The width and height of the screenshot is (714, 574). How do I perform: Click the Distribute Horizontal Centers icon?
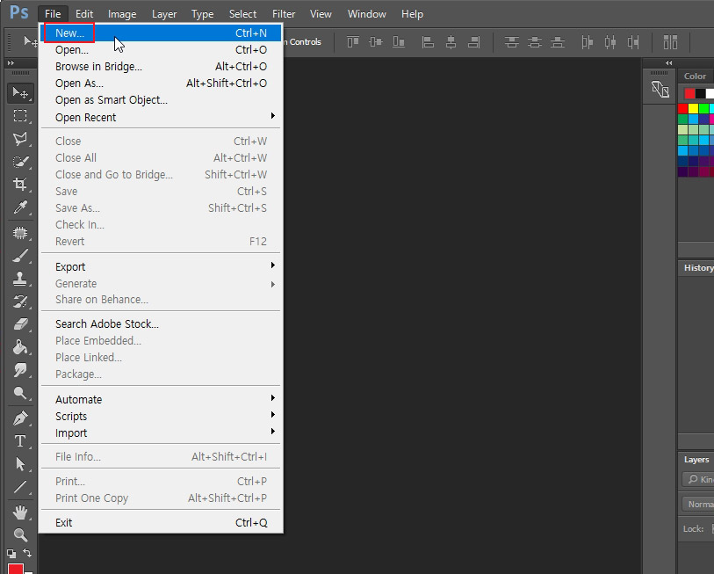[x=610, y=42]
